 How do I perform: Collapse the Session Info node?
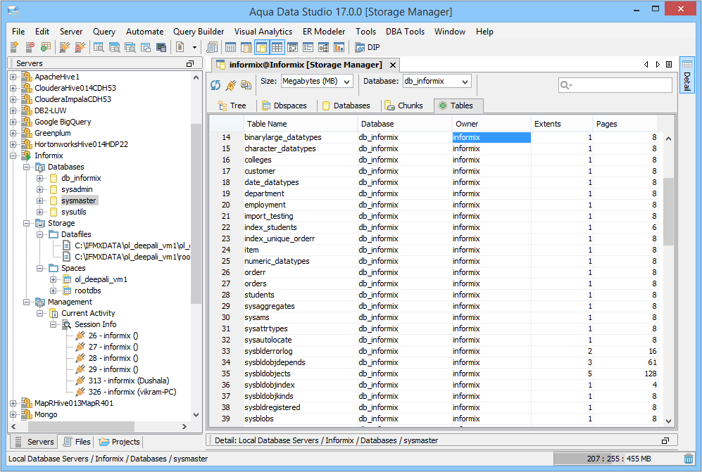[54, 324]
